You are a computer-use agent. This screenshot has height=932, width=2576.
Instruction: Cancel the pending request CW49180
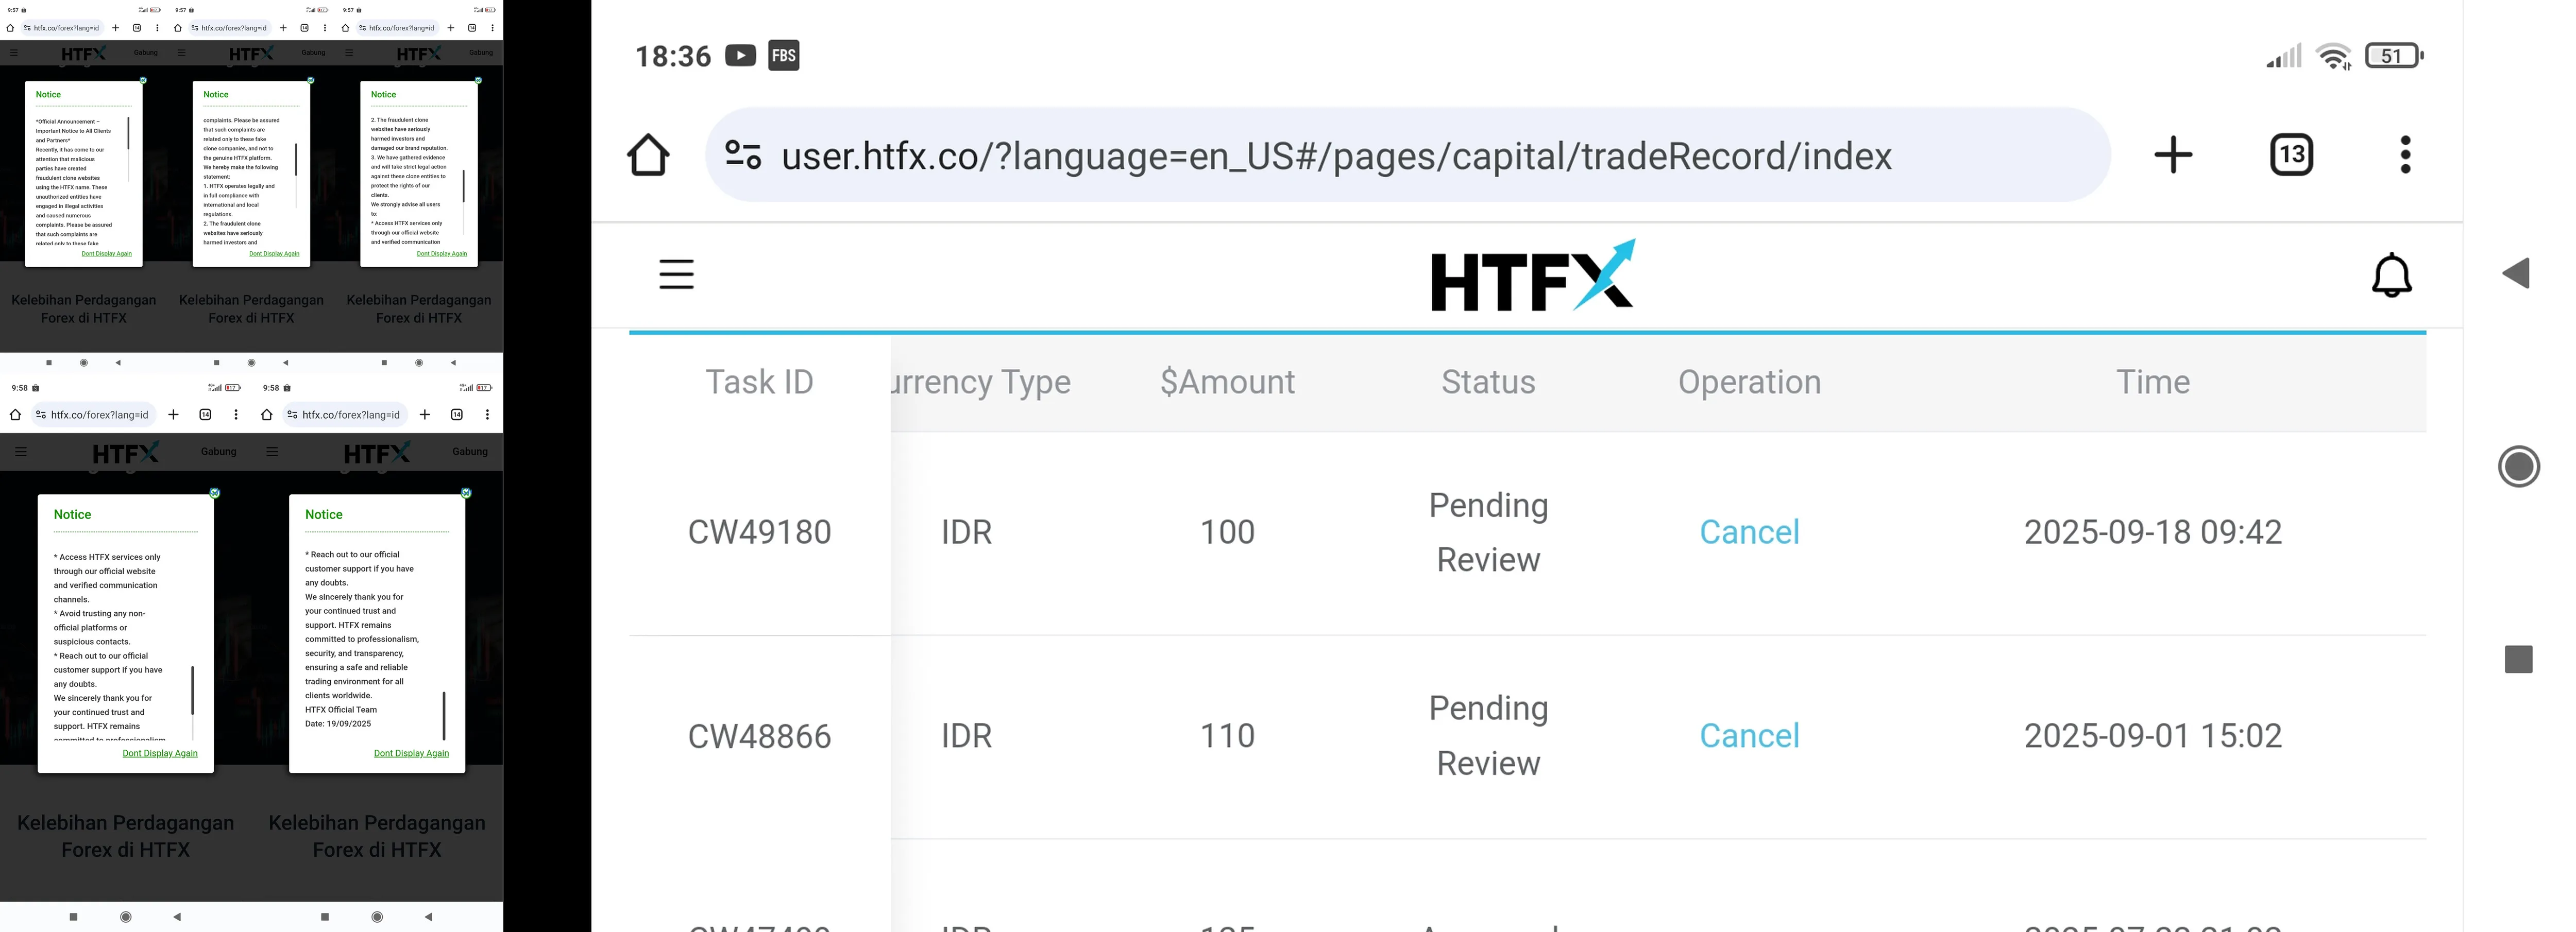1749,532
